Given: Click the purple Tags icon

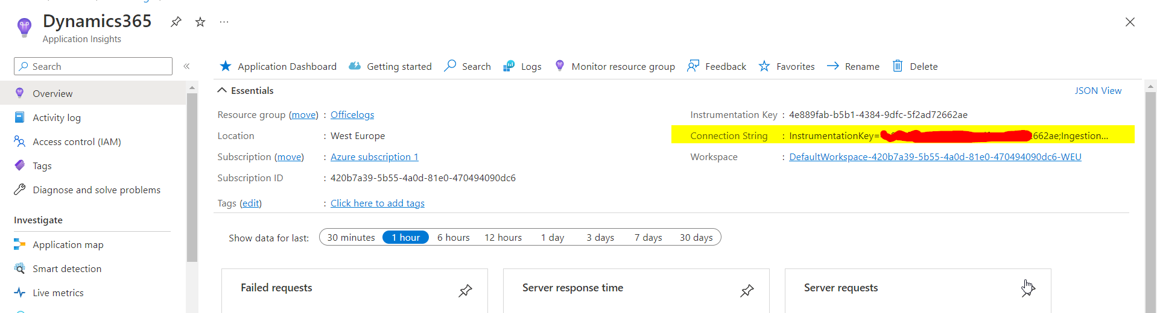Looking at the screenshot, I should click(x=19, y=165).
